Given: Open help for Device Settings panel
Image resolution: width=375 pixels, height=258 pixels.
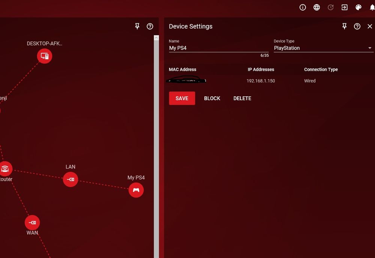Looking at the screenshot, I should [x=357, y=26].
